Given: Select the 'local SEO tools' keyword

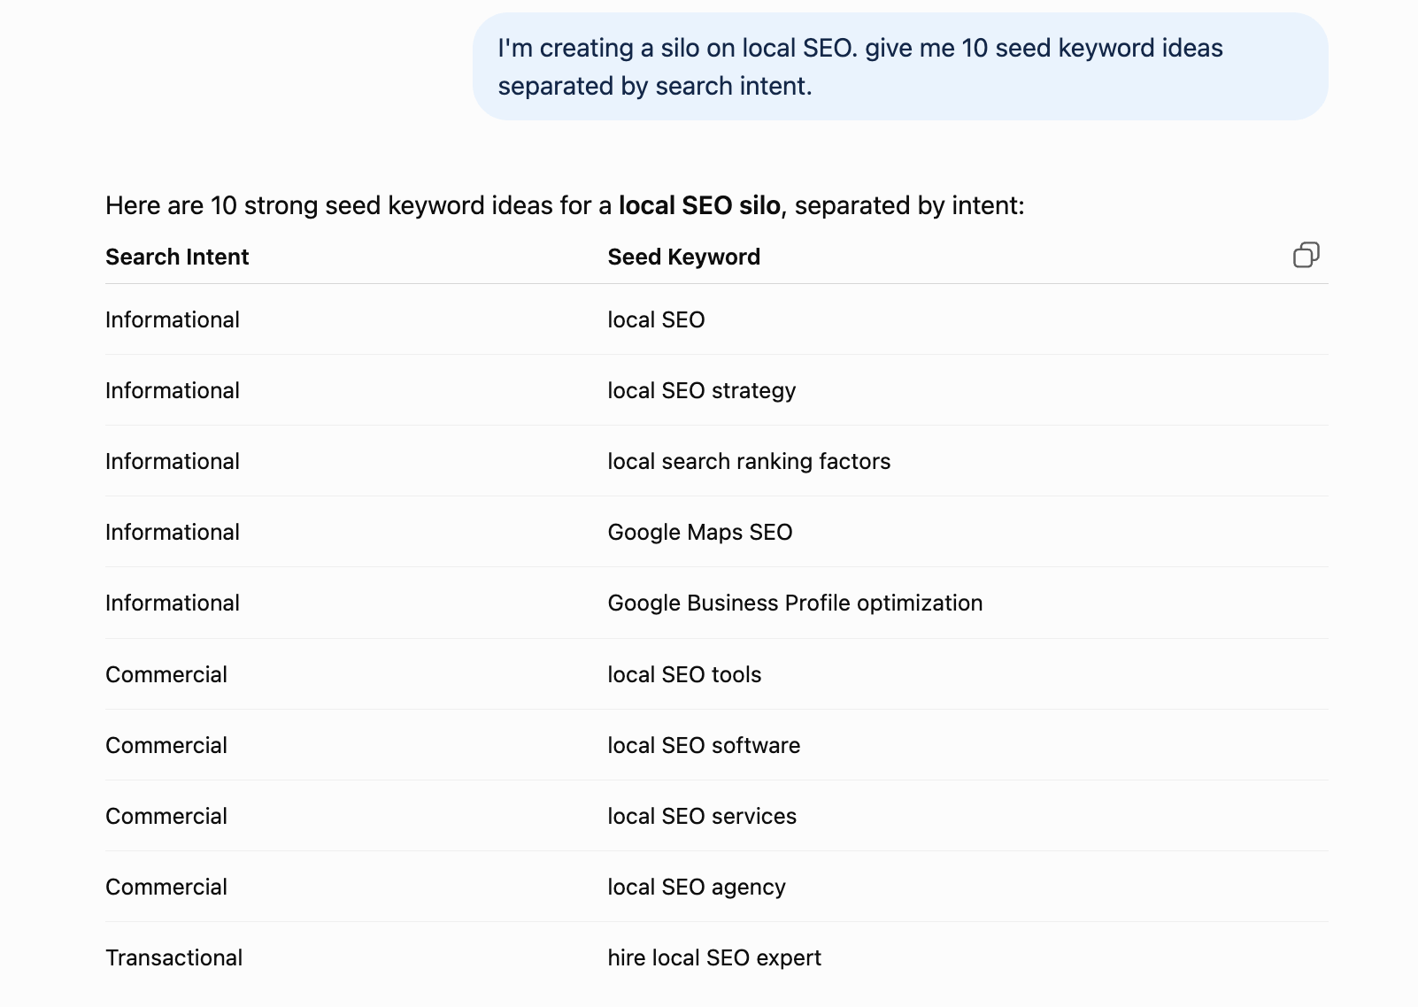Looking at the screenshot, I should click(684, 674).
